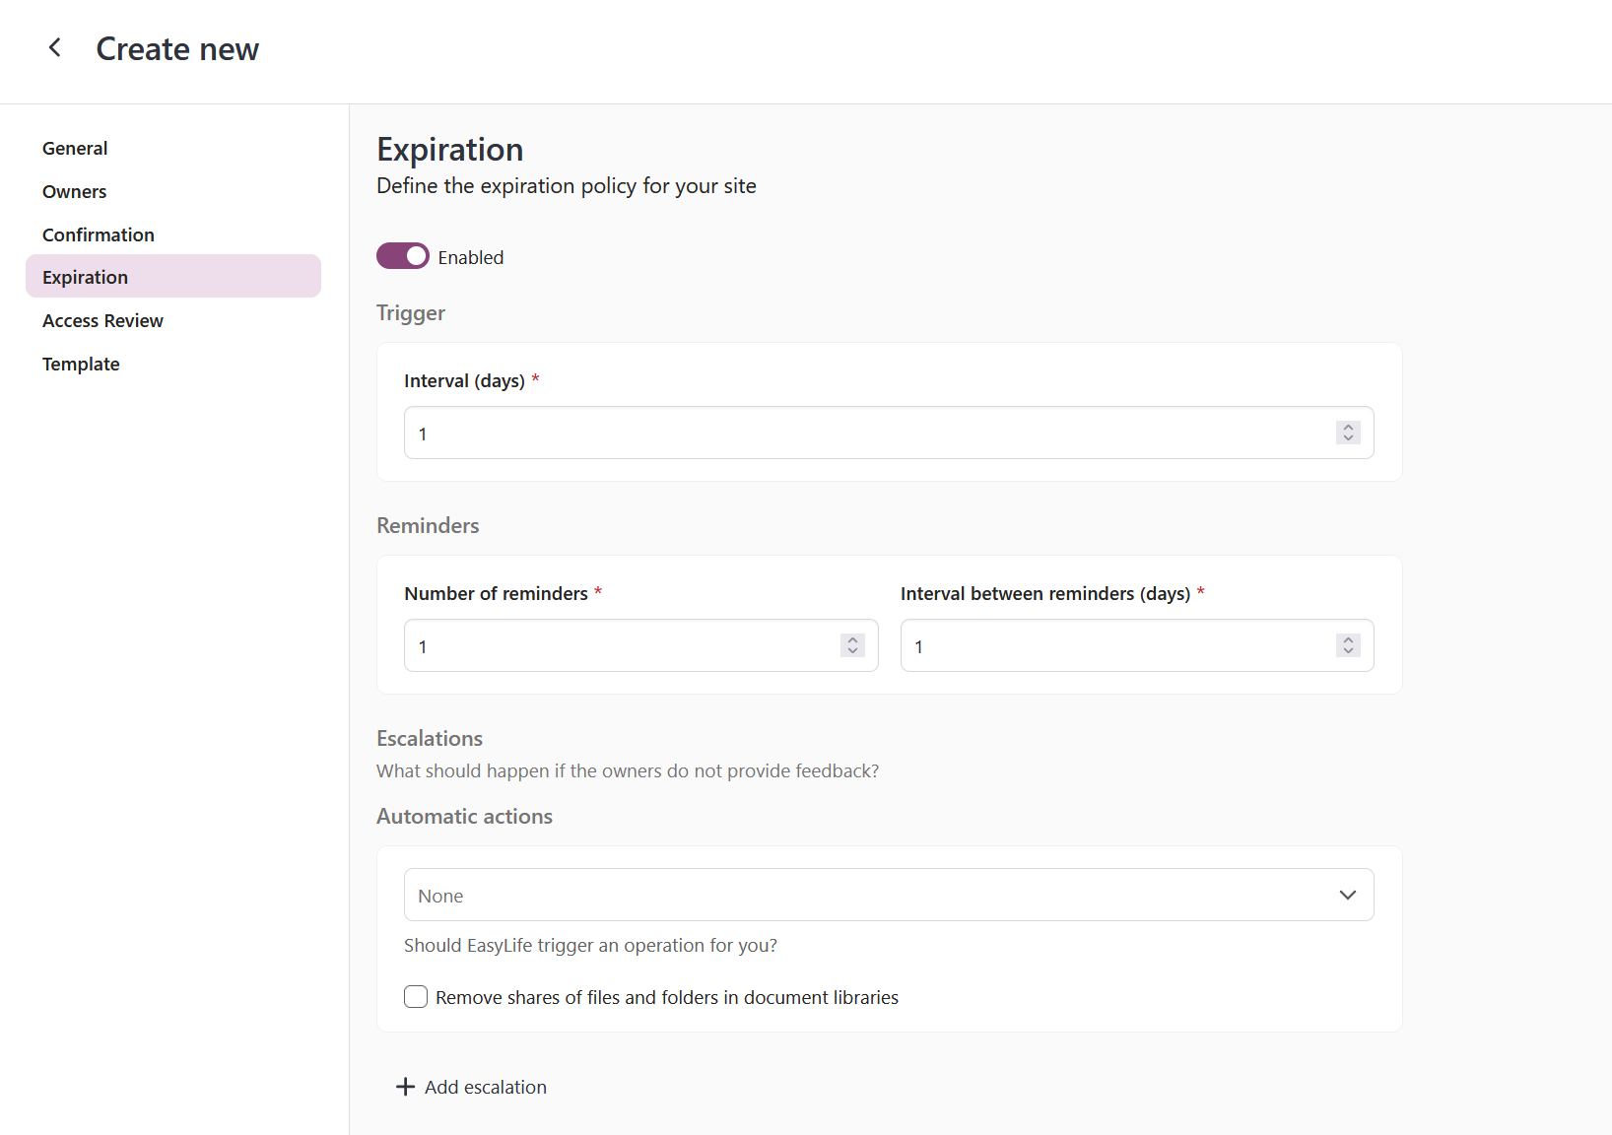This screenshot has width=1612, height=1135.
Task: Click the up stepper for Interval between reminders
Action: tap(1347, 639)
